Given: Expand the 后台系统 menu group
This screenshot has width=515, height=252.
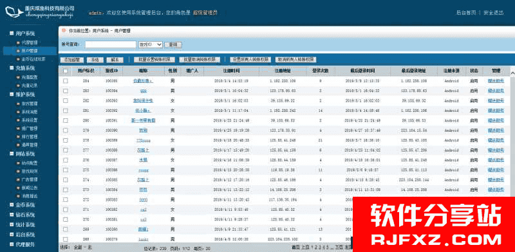Looking at the screenshot, I should tap(12, 235).
